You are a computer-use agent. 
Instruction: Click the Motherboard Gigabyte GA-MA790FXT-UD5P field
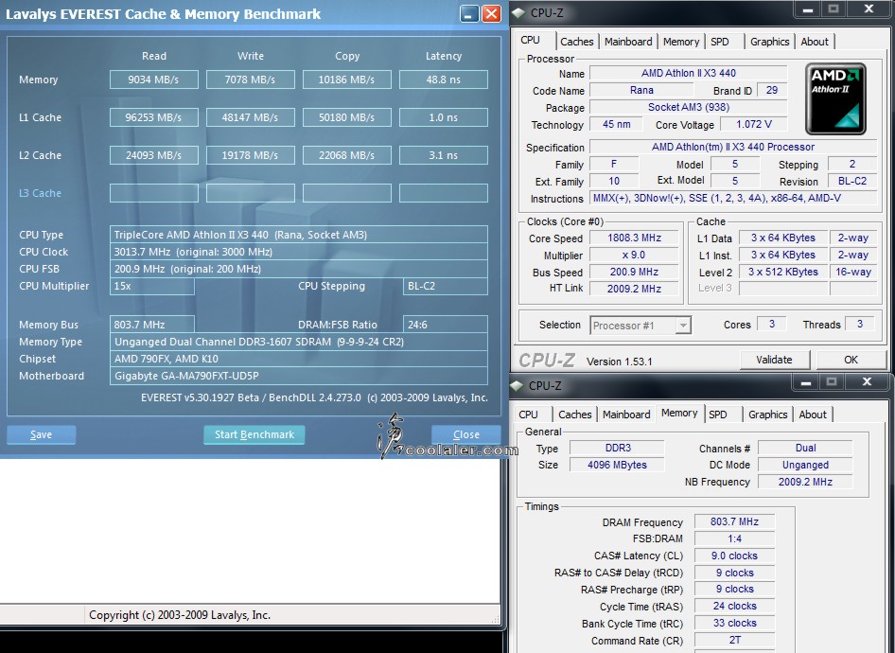(299, 376)
